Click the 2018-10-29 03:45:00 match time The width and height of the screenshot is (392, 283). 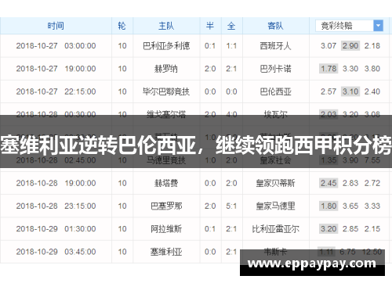(x=56, y=252)
